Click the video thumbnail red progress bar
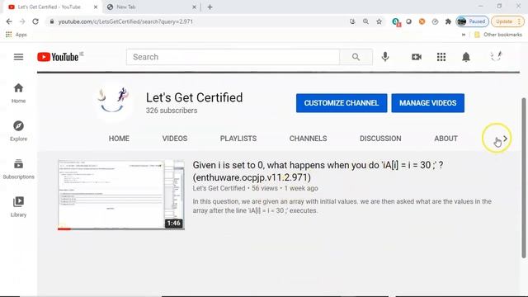 [x=64, y=229]
